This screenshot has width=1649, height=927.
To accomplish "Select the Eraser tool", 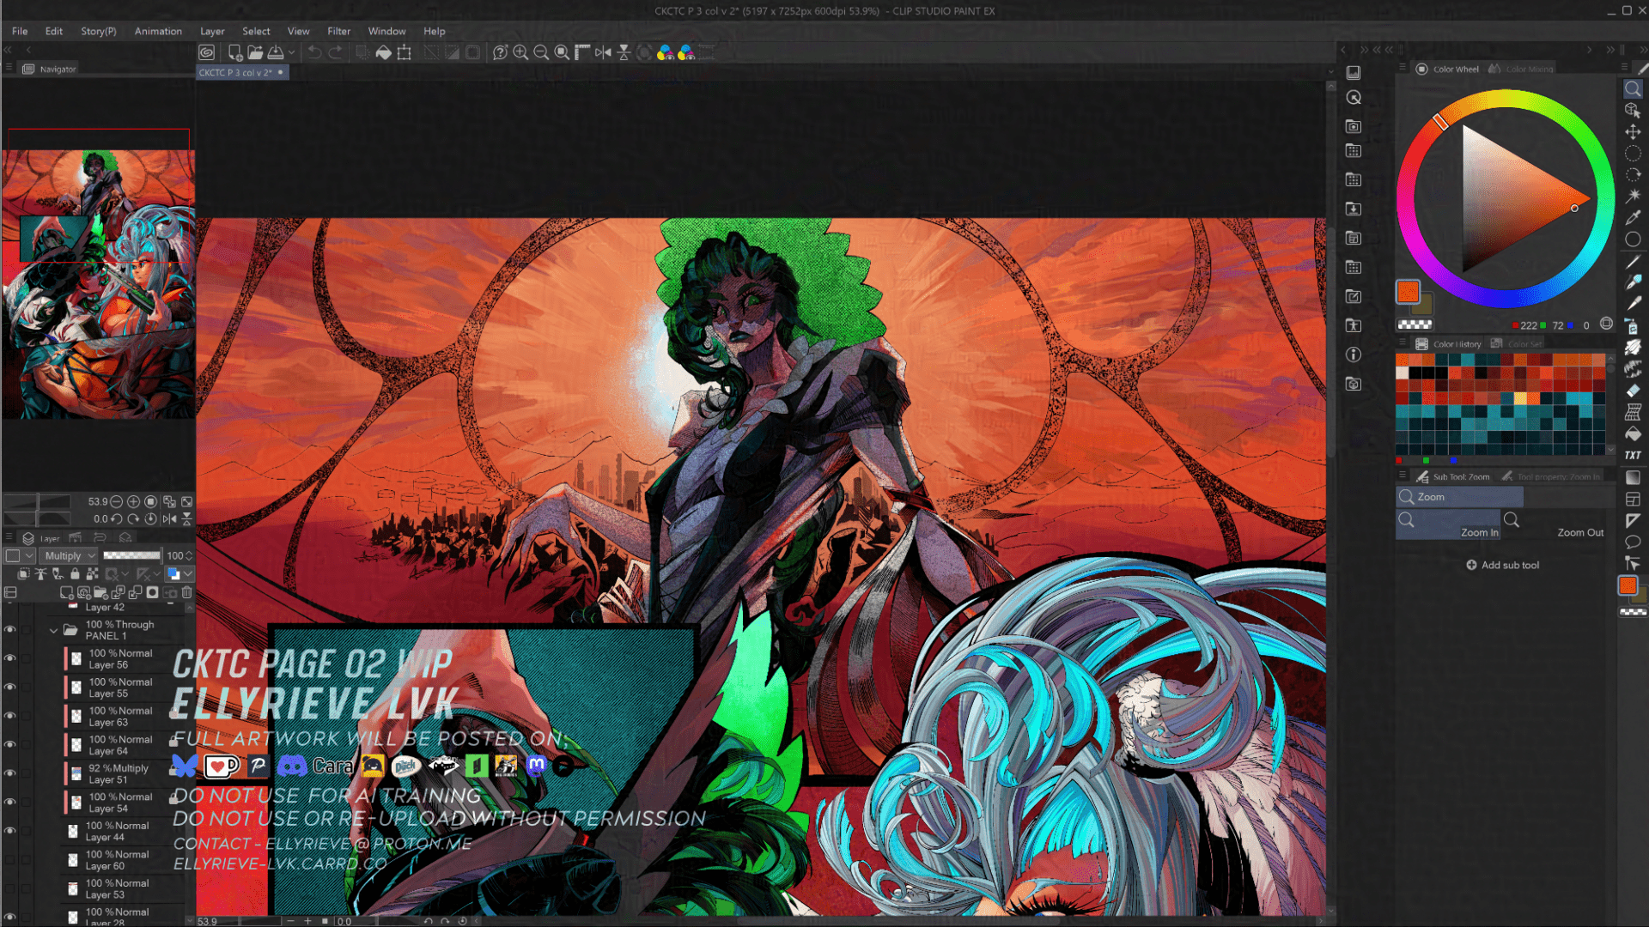I will point(1633,391).
